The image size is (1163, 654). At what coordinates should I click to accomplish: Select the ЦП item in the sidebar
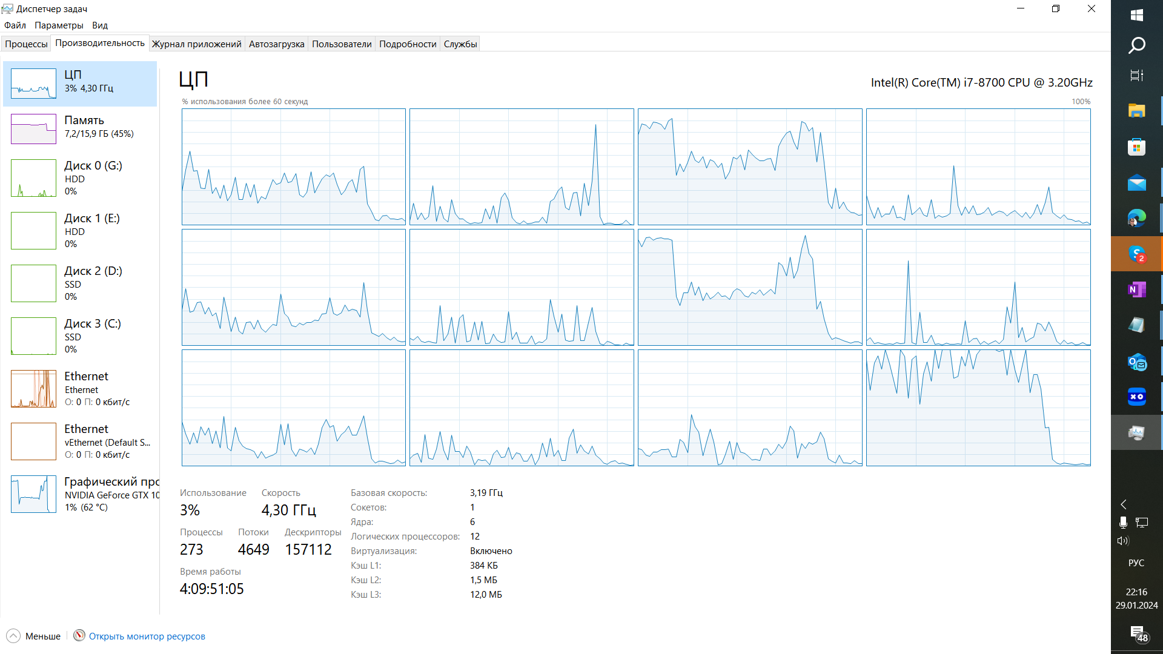[80, 84]
